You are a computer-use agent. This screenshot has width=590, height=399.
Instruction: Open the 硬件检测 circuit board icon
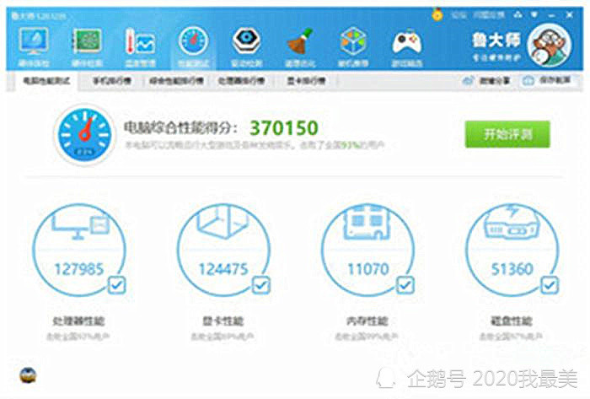coord(87,41)
